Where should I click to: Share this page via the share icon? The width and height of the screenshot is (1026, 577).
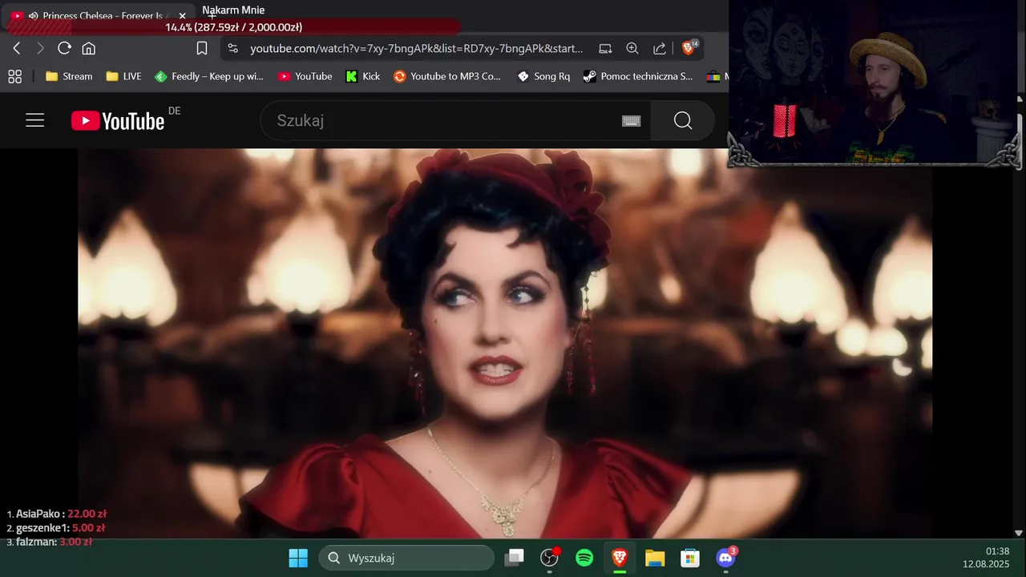point(660,49)
